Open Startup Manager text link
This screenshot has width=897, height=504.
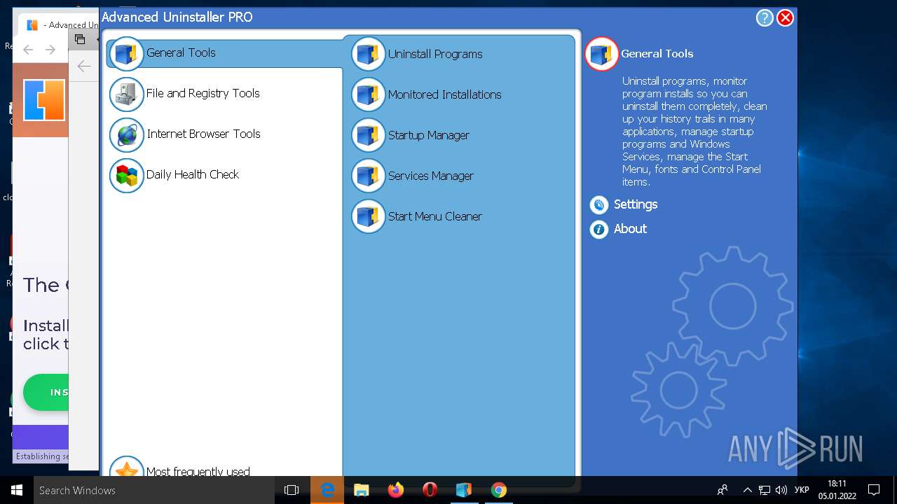tap(429, 135)
